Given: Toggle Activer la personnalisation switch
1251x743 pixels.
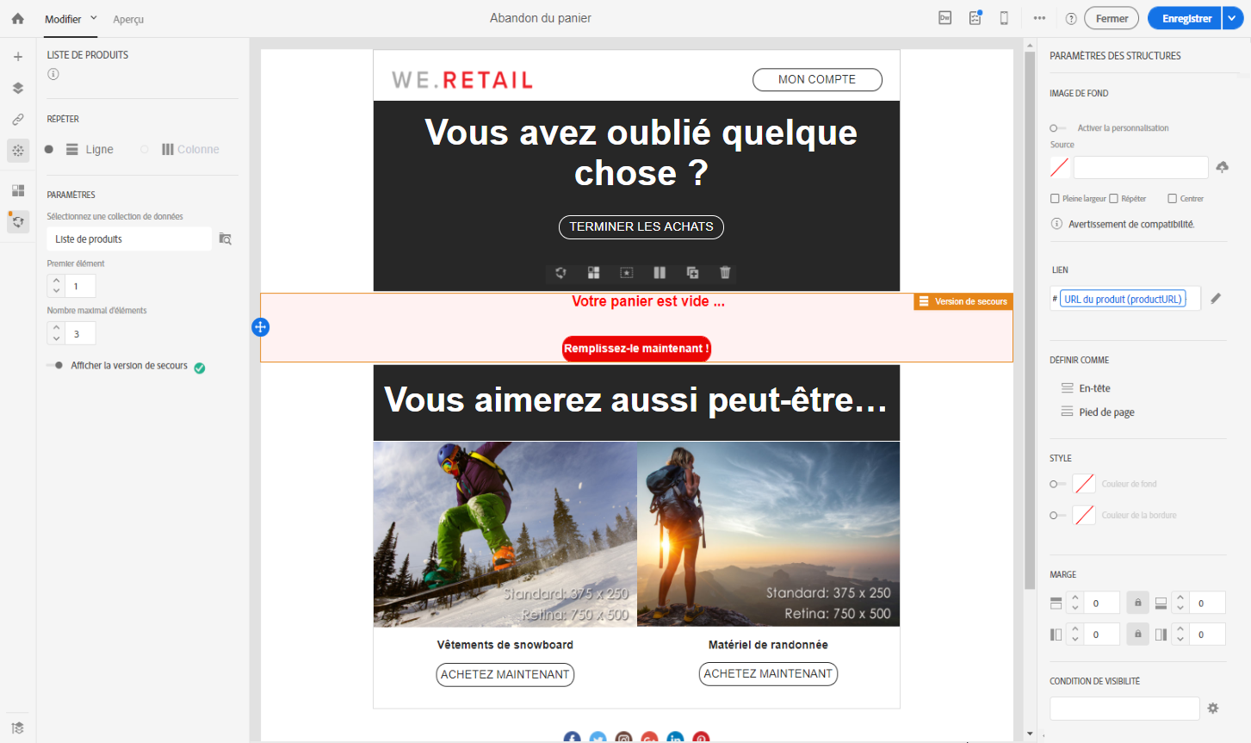Looking at the screenshot, I should pyautogui.click(x=1057, y=128).
